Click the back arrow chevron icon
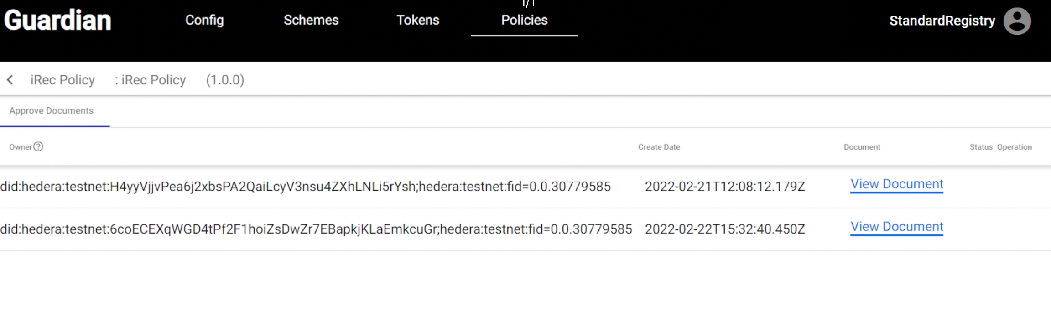Viewport: 1051px width, 328px height. point(10,80)
